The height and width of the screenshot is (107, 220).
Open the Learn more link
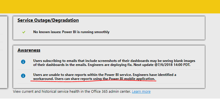[x=141, y=92]
